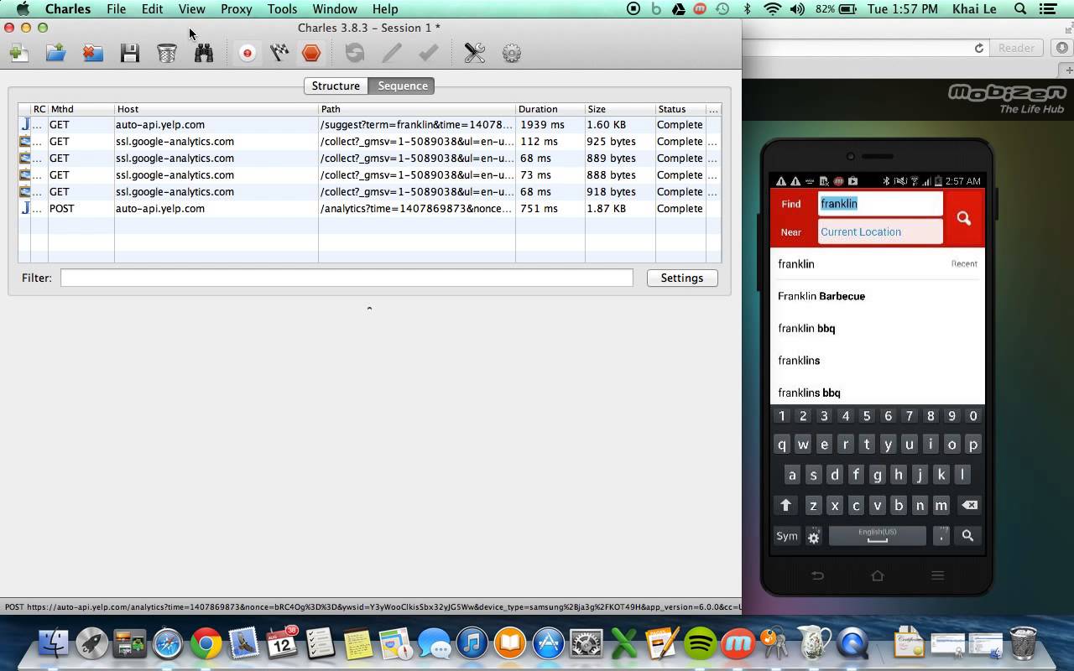Sort by the Size column header

620,109
